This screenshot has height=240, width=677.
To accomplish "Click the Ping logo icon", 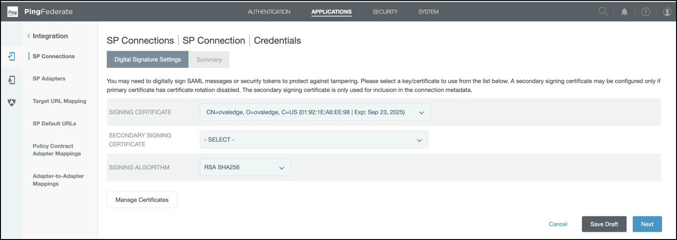I will pos(13,12).
